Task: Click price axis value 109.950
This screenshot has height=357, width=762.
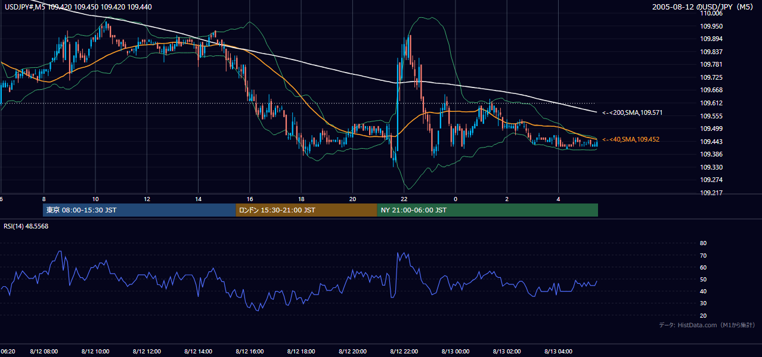Action: [711, 26]
